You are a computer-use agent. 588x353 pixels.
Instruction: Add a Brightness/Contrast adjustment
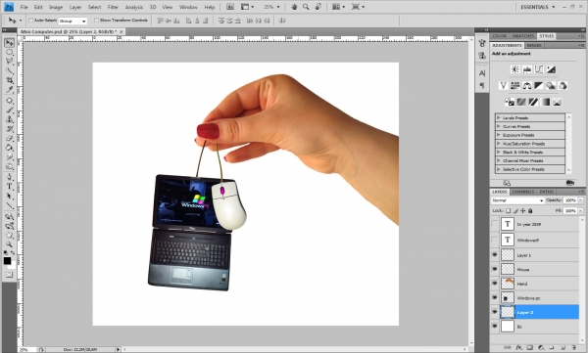(x=514, y=69)
